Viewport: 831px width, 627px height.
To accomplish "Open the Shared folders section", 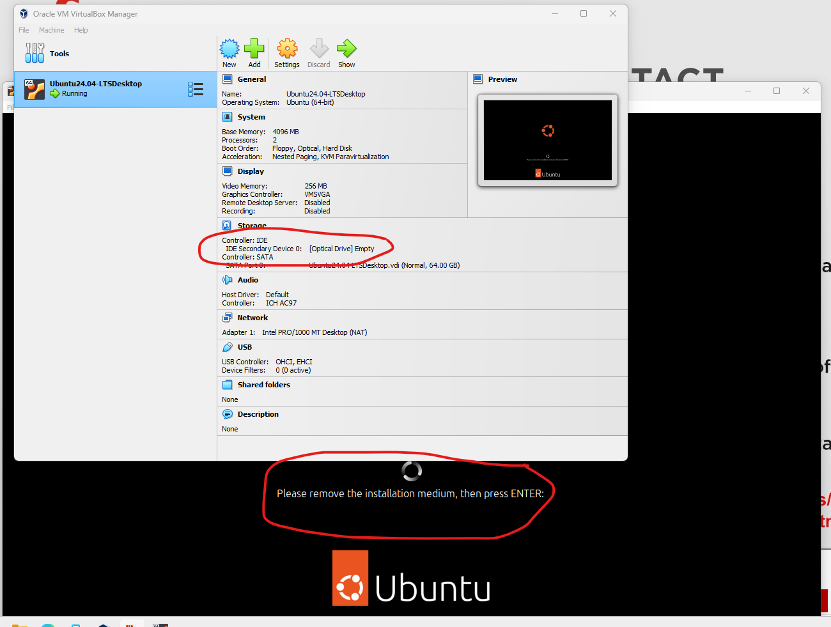I will pyautogui.click(x=263, y=385).
